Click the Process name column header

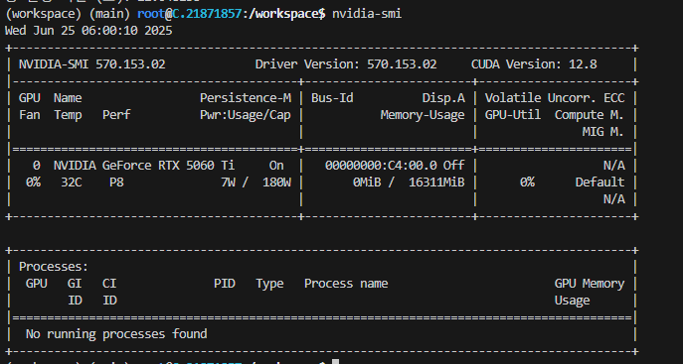coord(346,284)
